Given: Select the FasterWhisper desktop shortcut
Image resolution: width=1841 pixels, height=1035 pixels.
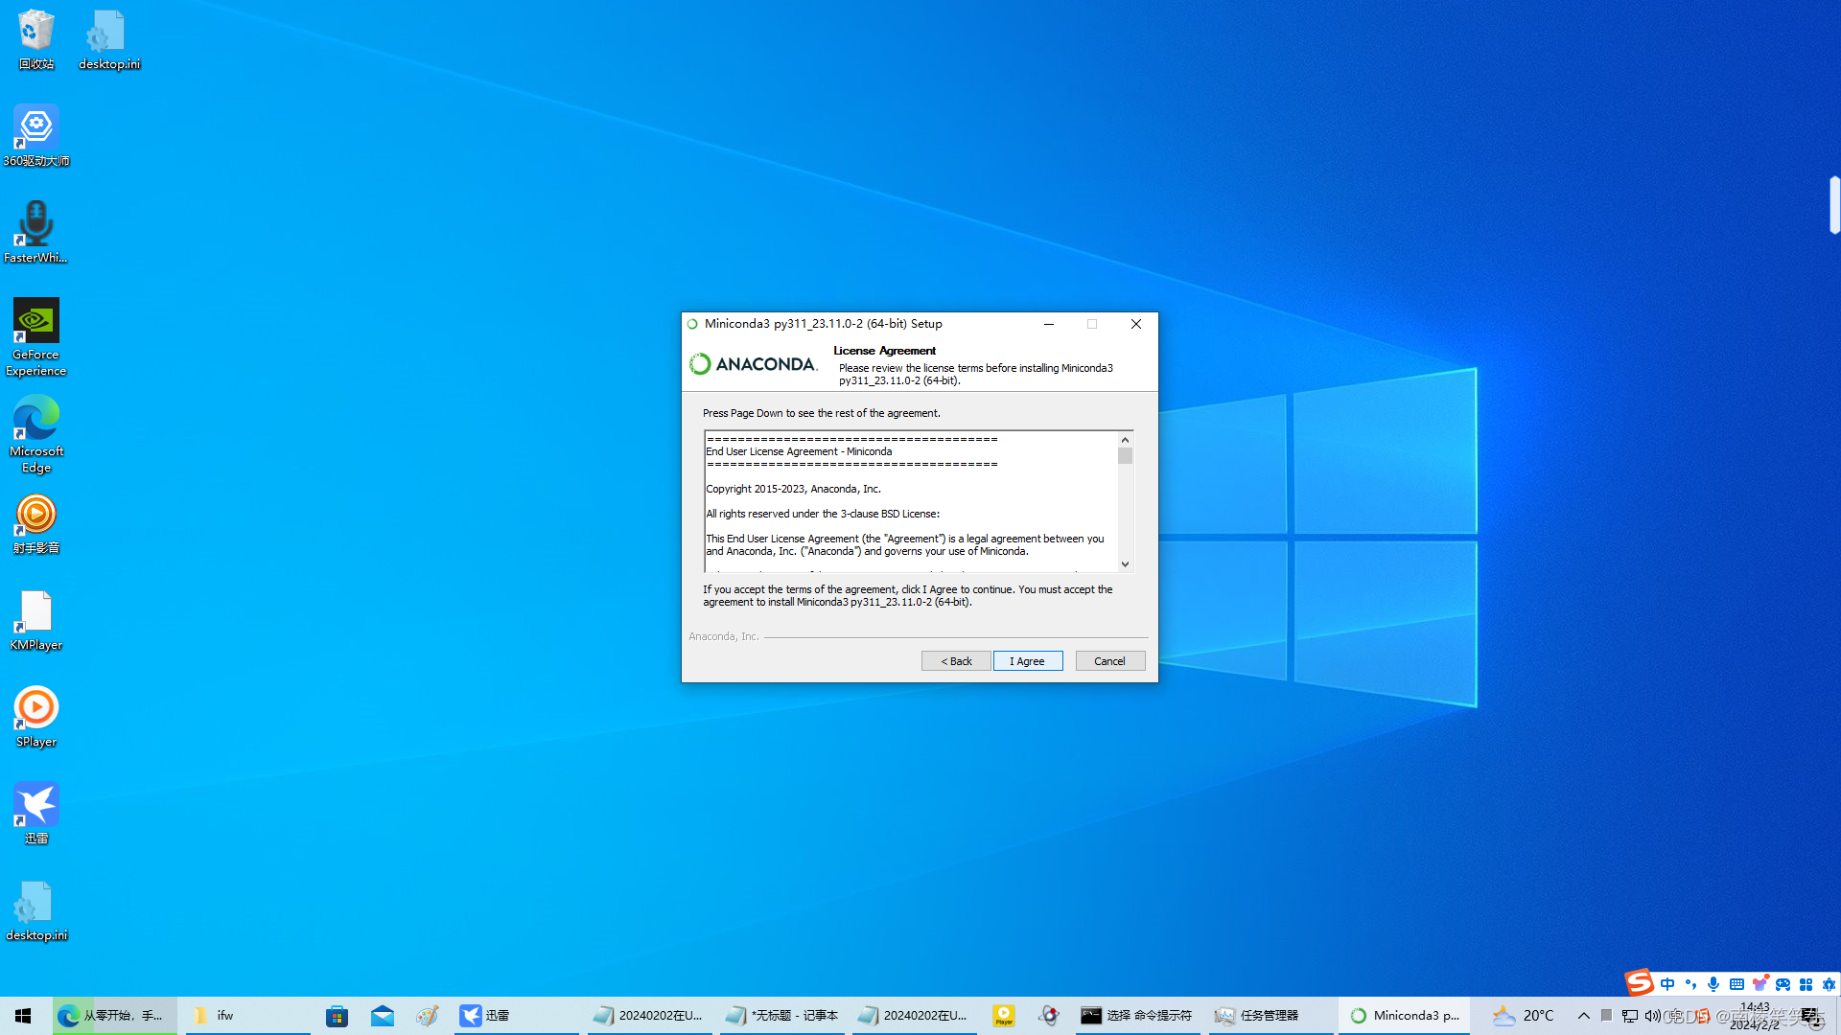Looking at the screenshot, I should pos(36,233).
